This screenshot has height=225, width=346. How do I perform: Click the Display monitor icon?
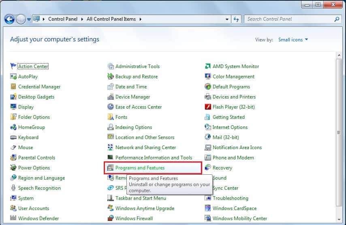[x=13, y=107]
